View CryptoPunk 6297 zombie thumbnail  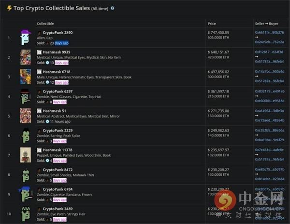tap(26, 96)
